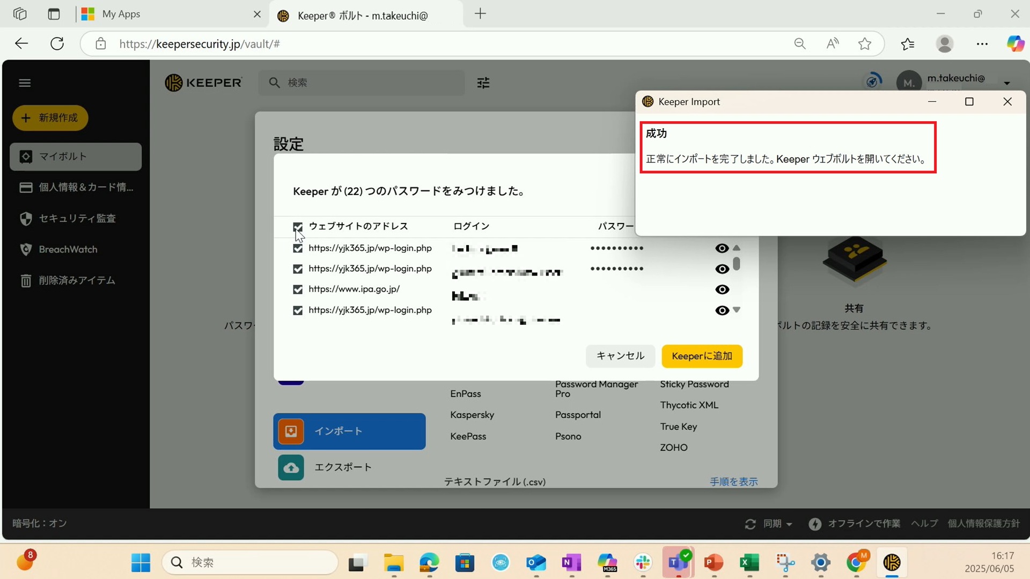Click the Keeperに追加 button
The width and height of the screenshot is (1030, 579).
pos(702,356)
